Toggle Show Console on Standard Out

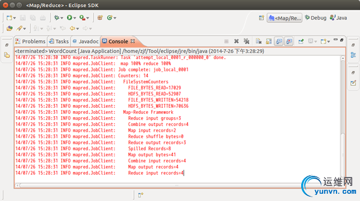(x=279, y=41)
